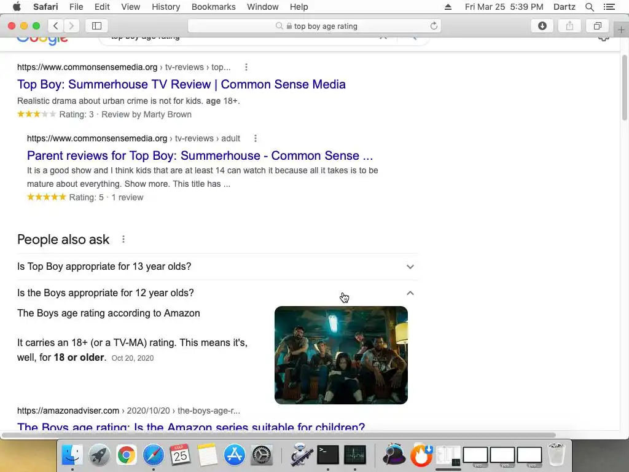The height and width of the screenshot is (472, 629).
Task: Open the Edit menu
Action: [102, 7]
